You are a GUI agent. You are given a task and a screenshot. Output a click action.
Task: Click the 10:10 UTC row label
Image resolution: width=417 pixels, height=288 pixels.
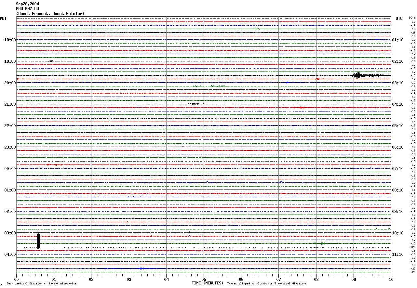pyautogui.click(x=398, y=233)
